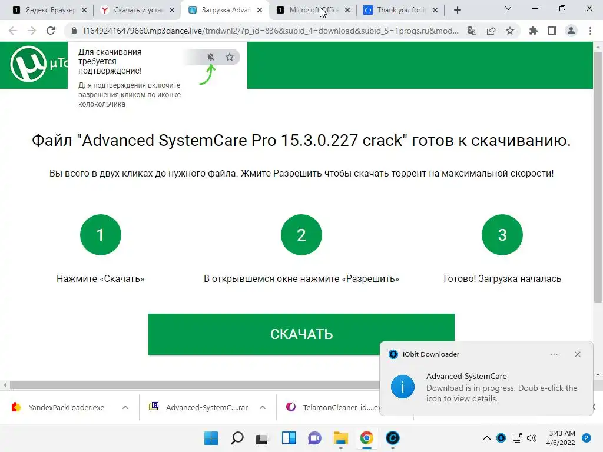Open the Advanced SystemCare taskbar icon
The width and height of the screenshot is (603, 452).
click(393, 438)
